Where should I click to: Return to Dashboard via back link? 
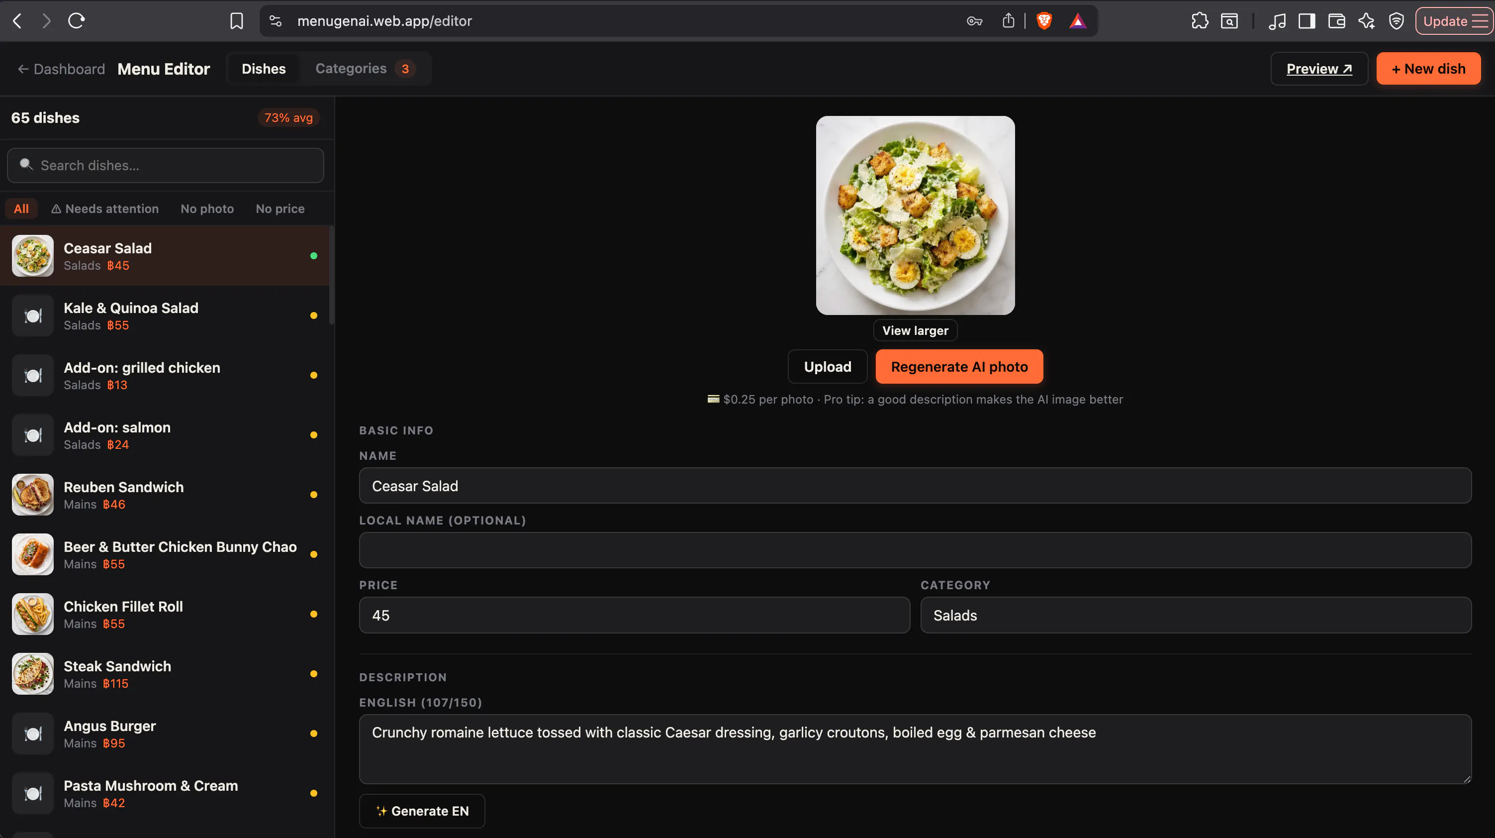click(62, 69)
